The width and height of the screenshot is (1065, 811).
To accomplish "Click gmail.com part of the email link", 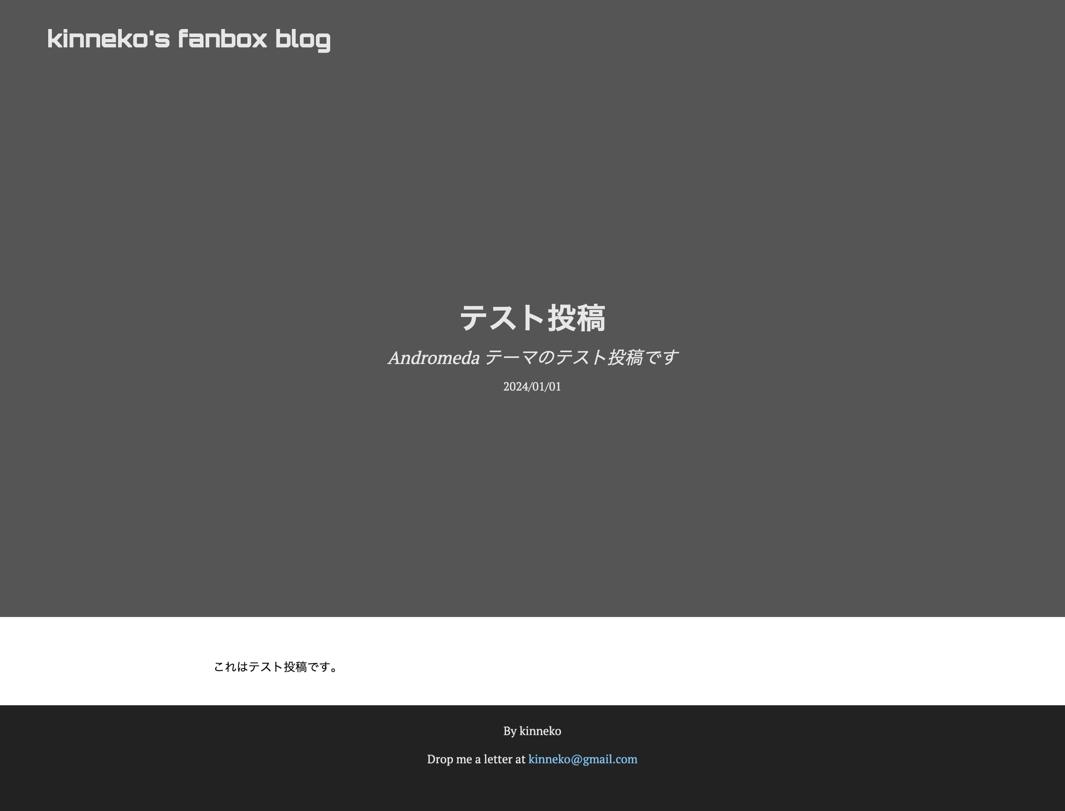I will 610,759.
